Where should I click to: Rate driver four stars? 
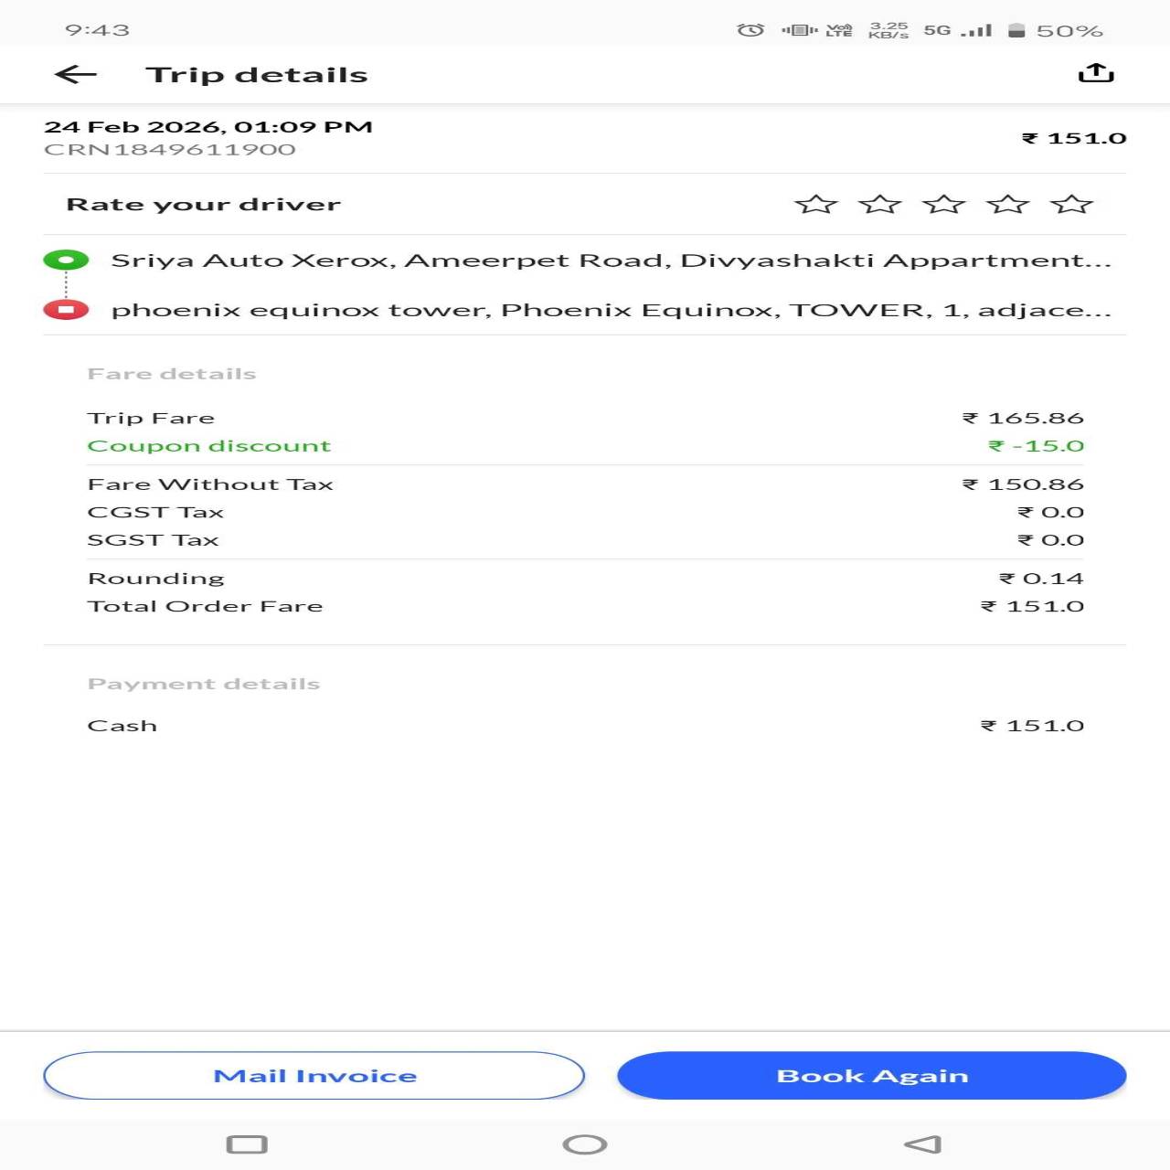coord(1007,205)
